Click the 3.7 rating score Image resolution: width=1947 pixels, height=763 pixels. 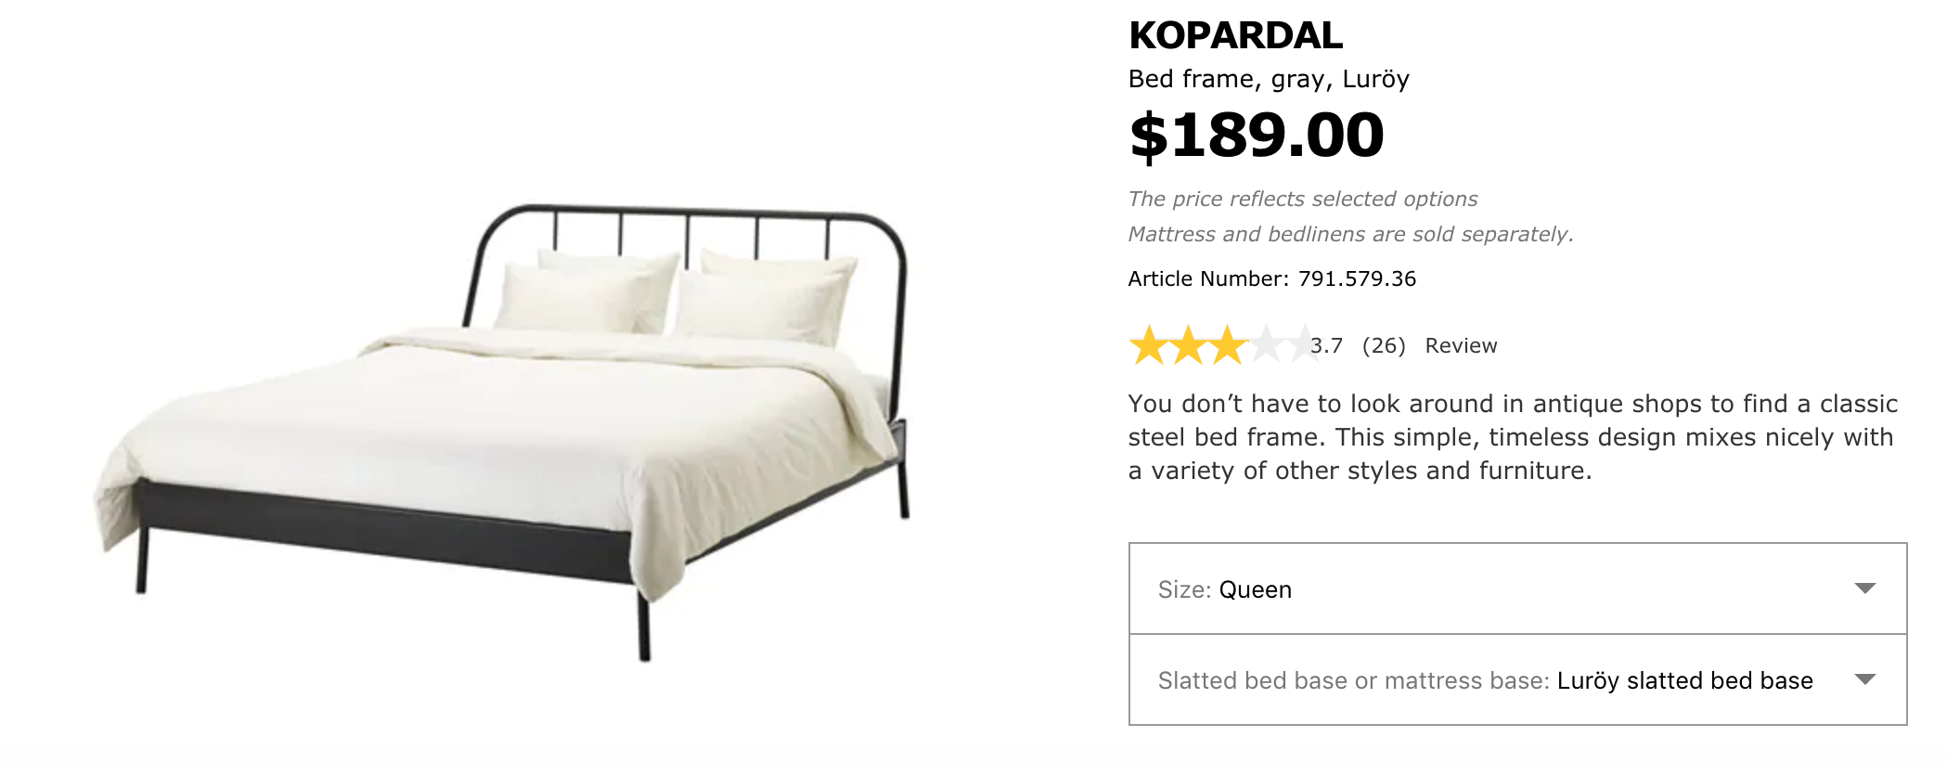[1328, 345]
